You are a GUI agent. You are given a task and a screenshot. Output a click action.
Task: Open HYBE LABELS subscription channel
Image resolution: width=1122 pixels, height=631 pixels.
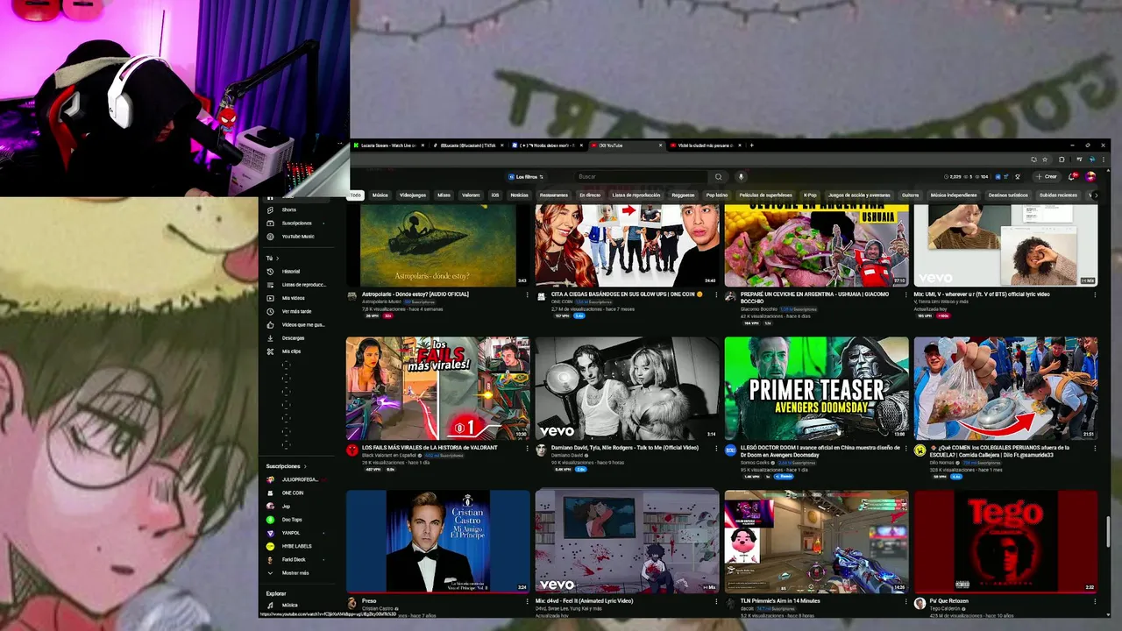click(296, 546)
